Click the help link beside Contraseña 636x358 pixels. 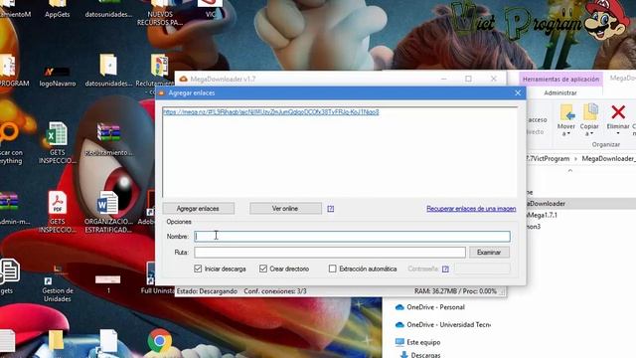click(x=445, y=269)
